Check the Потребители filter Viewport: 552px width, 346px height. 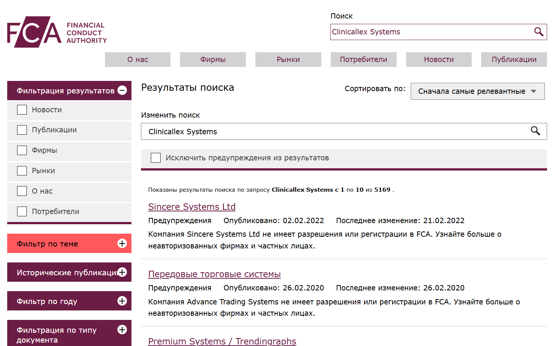22,211
